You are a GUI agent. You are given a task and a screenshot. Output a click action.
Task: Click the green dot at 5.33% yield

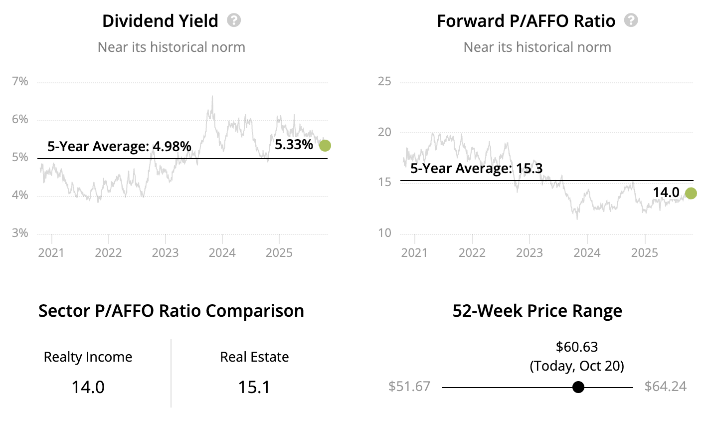[325, 146]
